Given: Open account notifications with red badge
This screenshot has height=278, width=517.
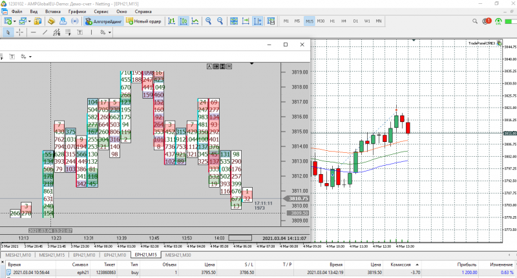Looking at the screenshot, I should click(x=487, y=21).
